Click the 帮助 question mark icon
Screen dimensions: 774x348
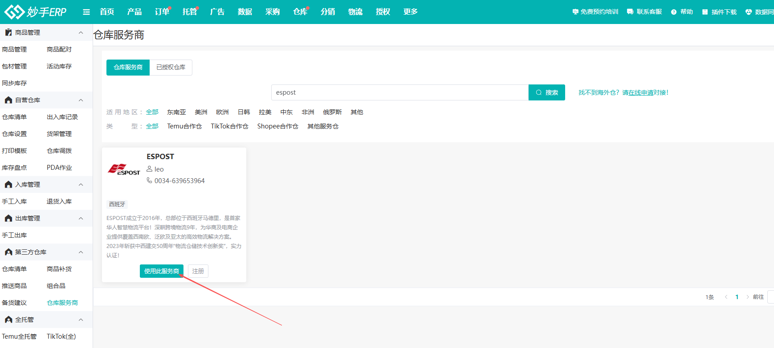(674, 12)
